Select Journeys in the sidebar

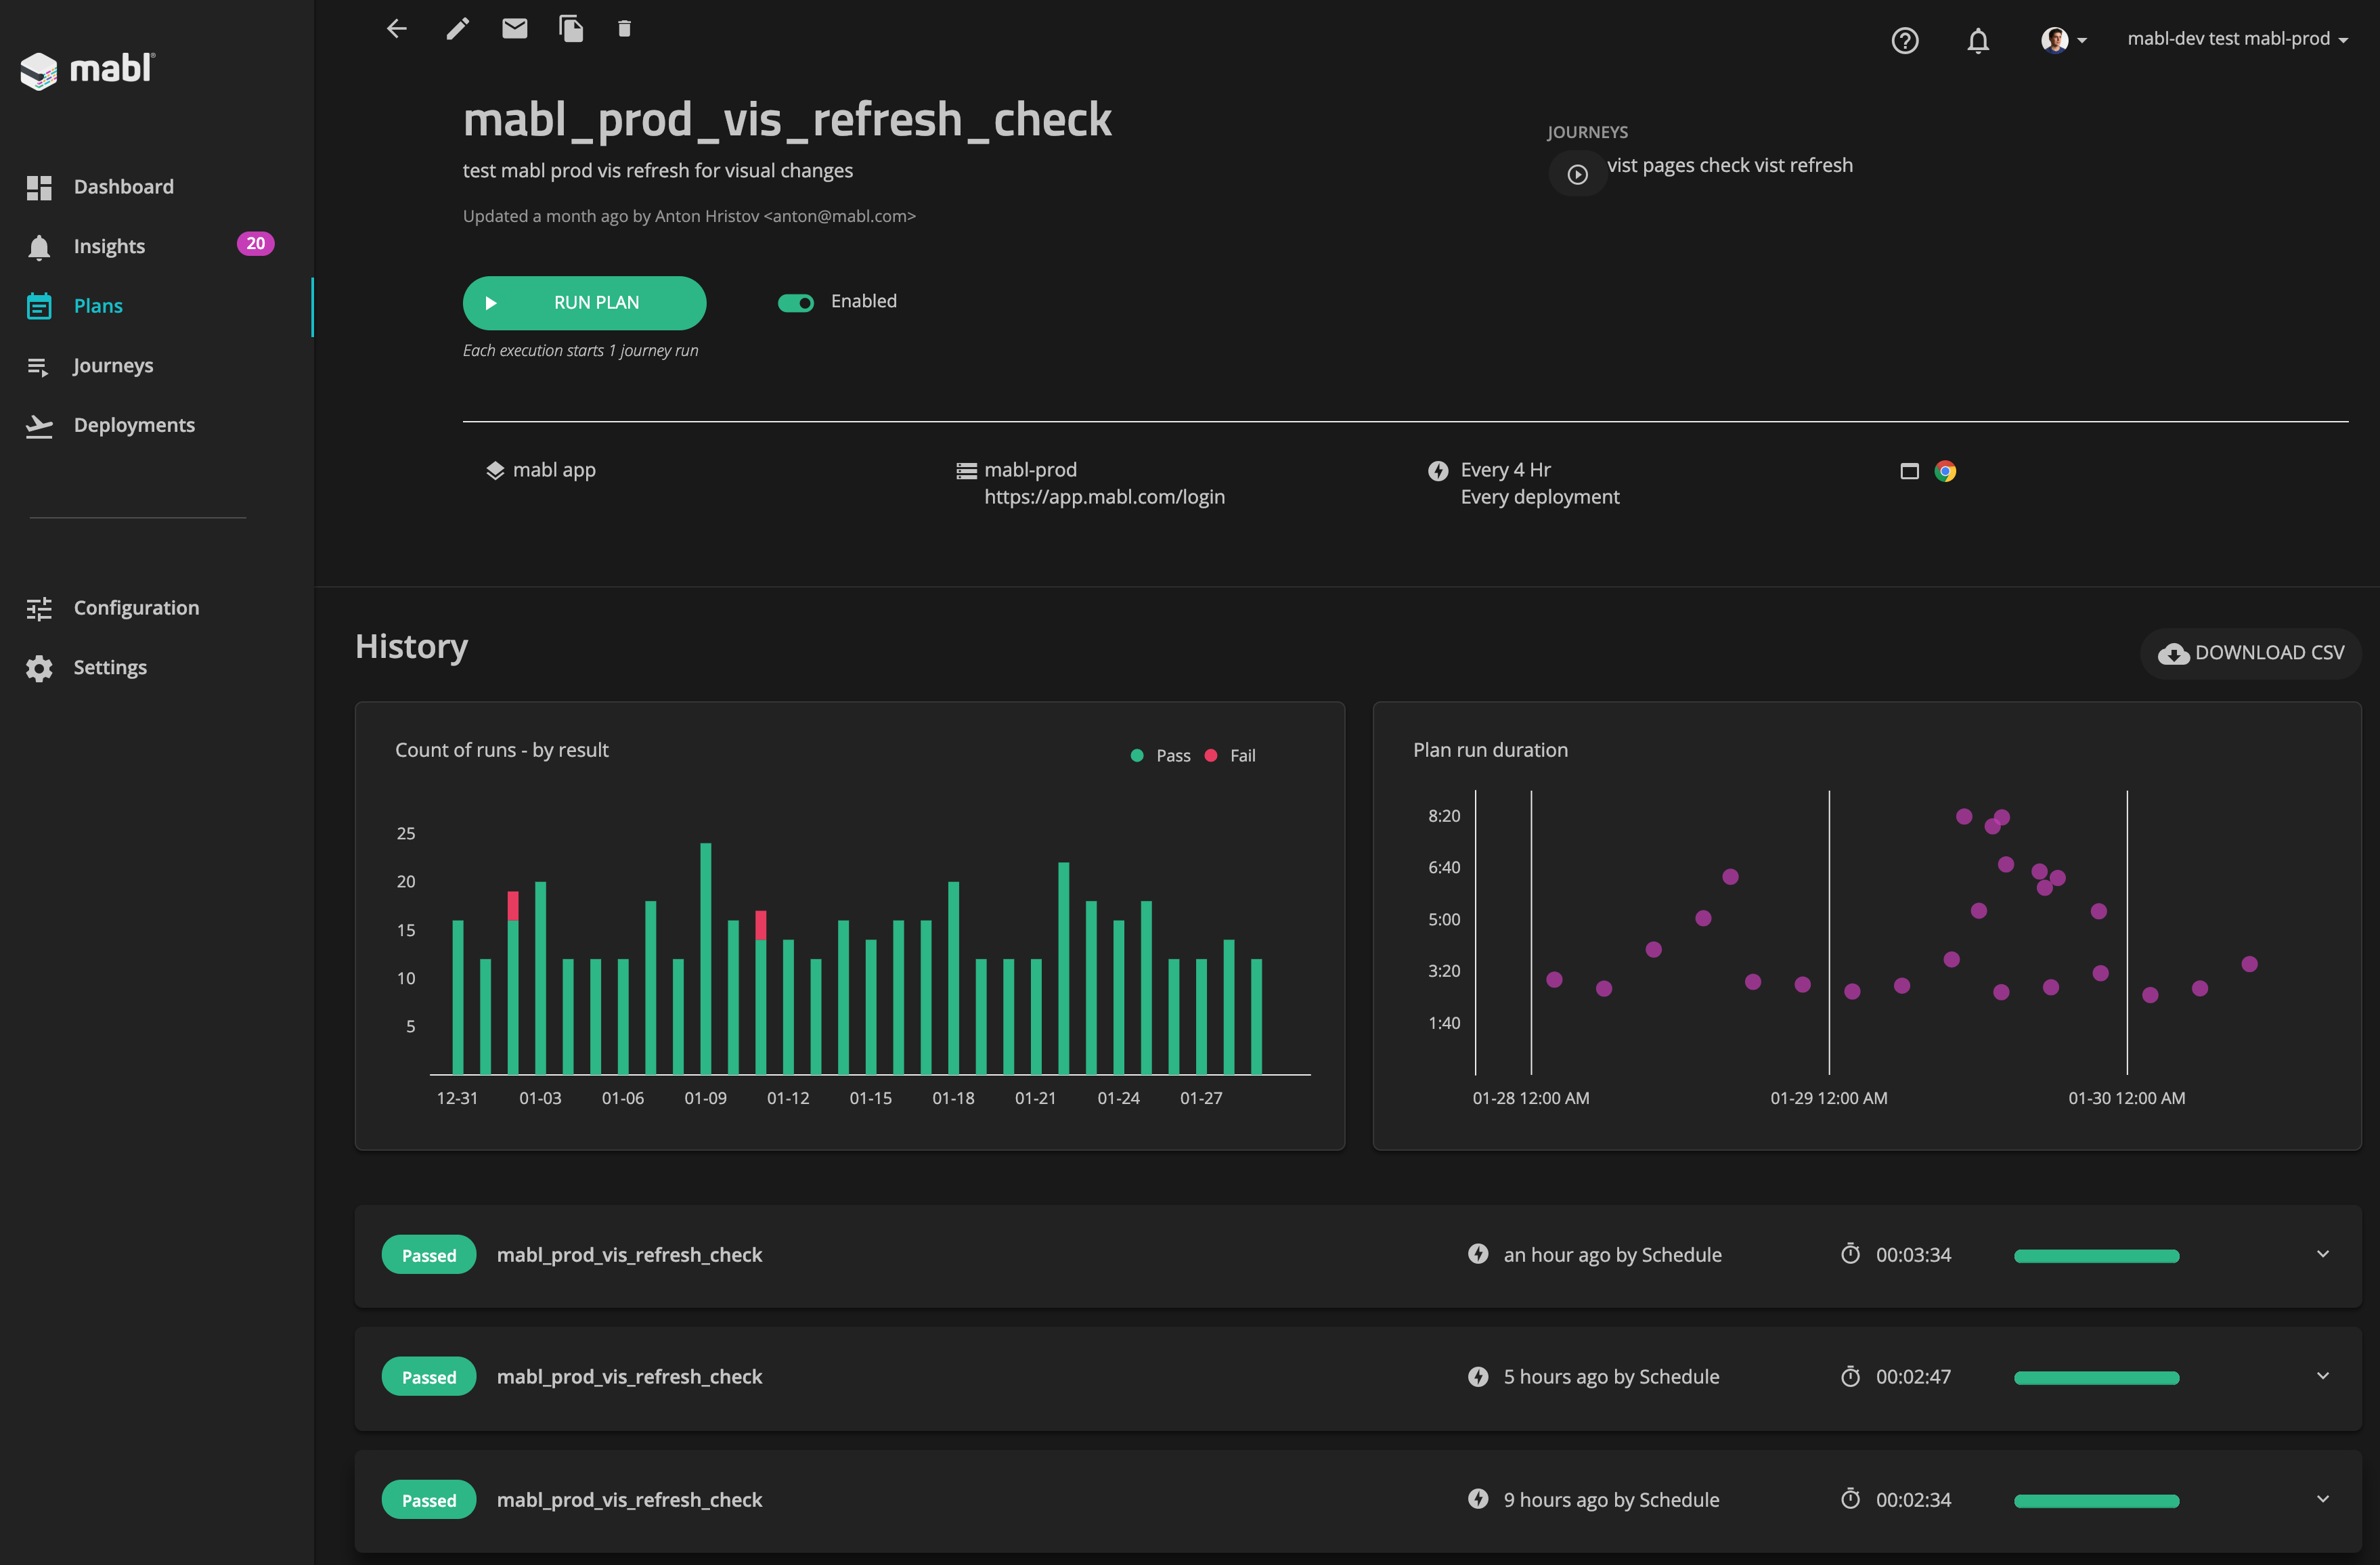click(x=114, y=363)
